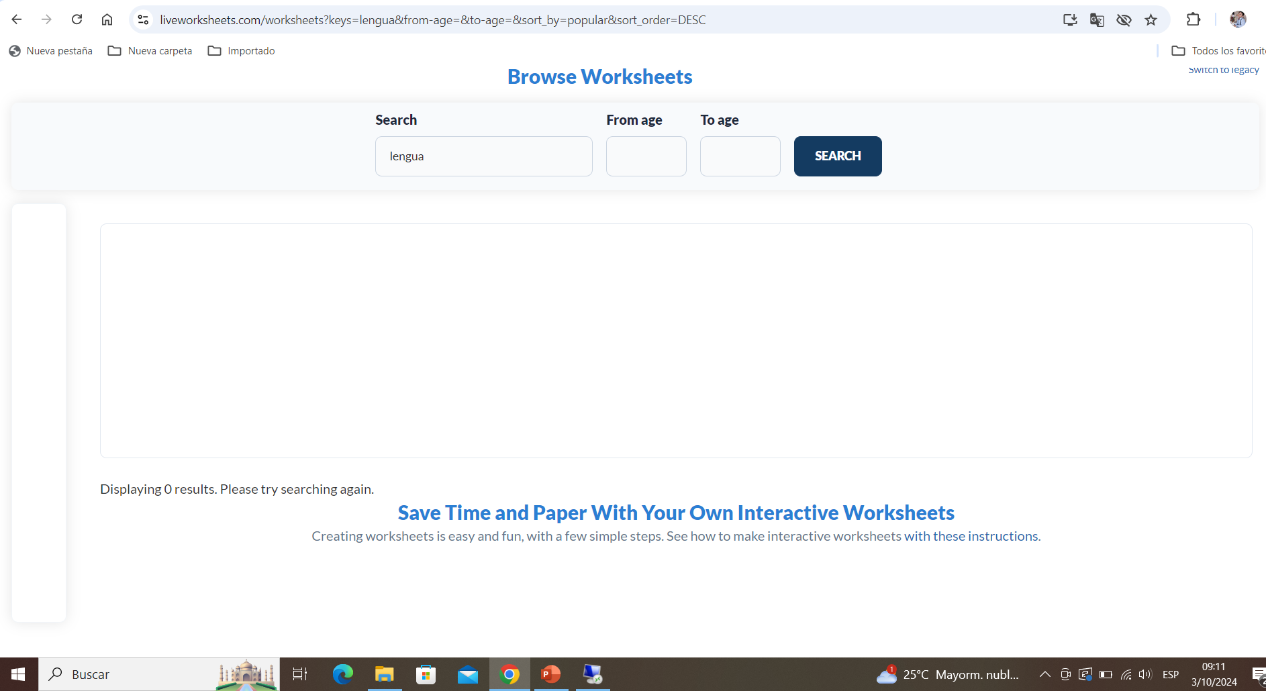Open the Nueva pestaña bookmark

(x=51, y=51)
